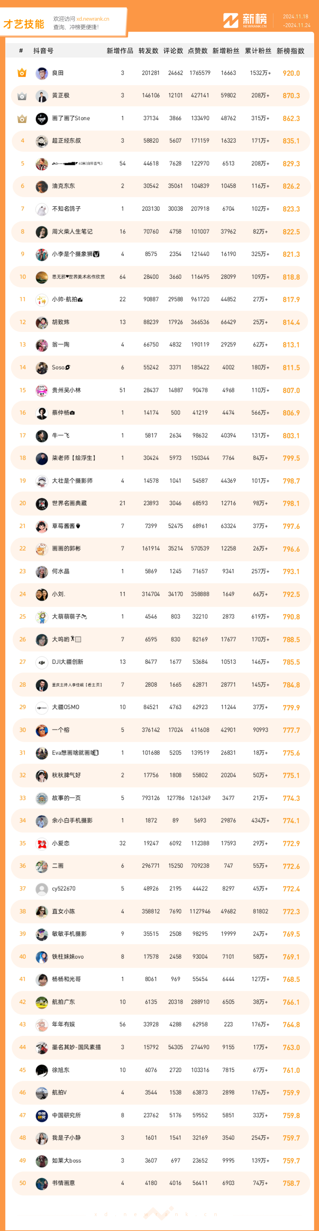319x1231 pixels.
Task: Open the xd.newrank.cn link
Action: click(92, 19)
